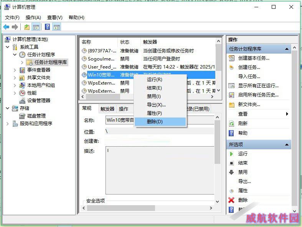Click the 性能 icon in tree
The width and height of the screenshot is (302, 227).
[22, 93]
